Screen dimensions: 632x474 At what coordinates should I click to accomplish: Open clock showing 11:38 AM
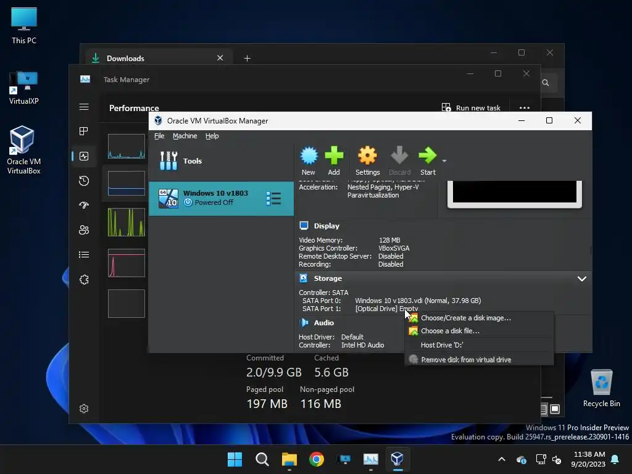(x=588, y=459)
